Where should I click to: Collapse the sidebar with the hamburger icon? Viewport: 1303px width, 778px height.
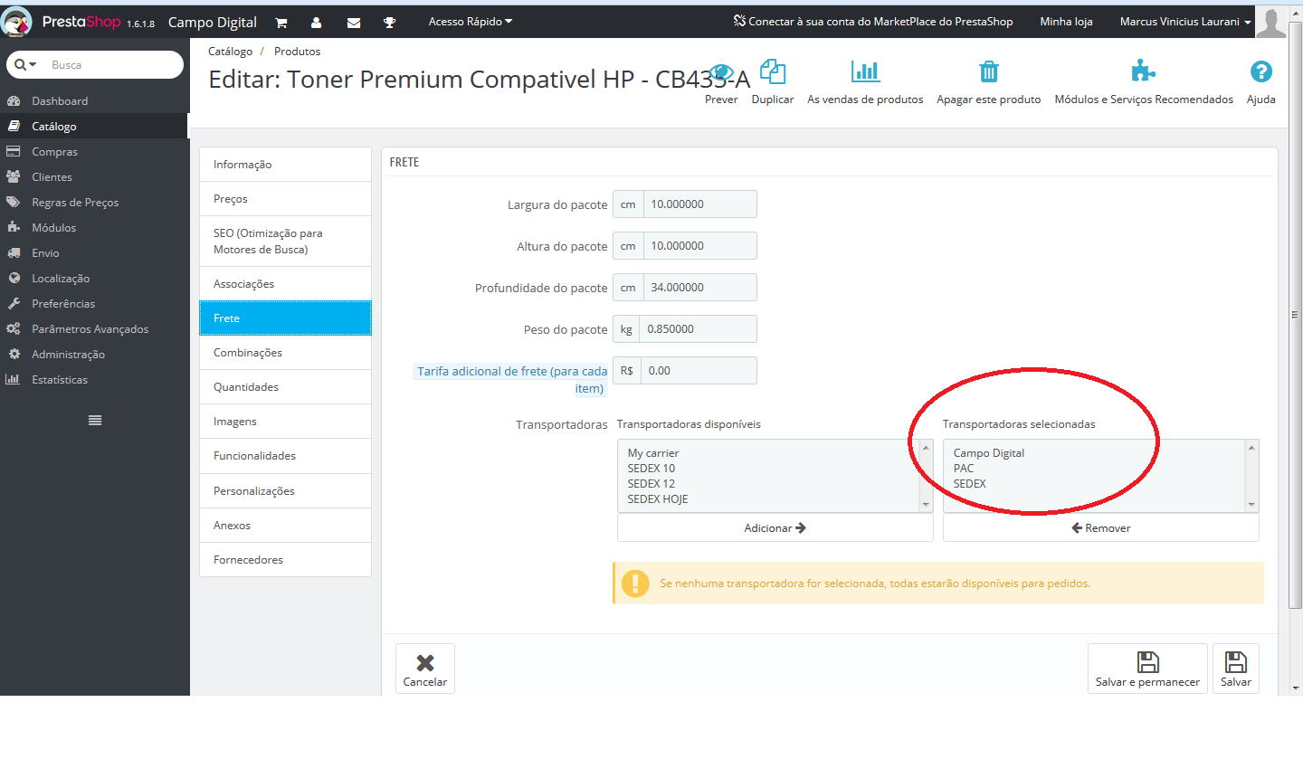coord(95,420)
